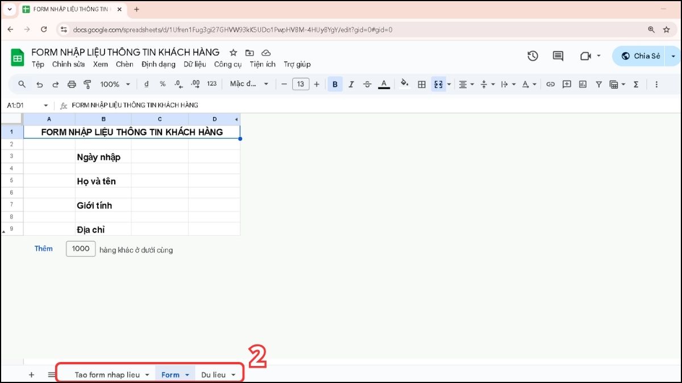Screen dimensions: 682x383
Task: Toggle italic formatting
Action: pos(351,84)
